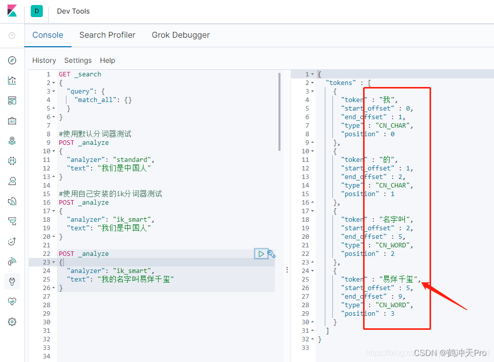Open the Dashboard app in the sidebar
494x362 pixels.
[12, 101]
